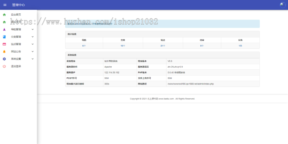Click the orange bell icon for 网站公告

pos(4,52)
